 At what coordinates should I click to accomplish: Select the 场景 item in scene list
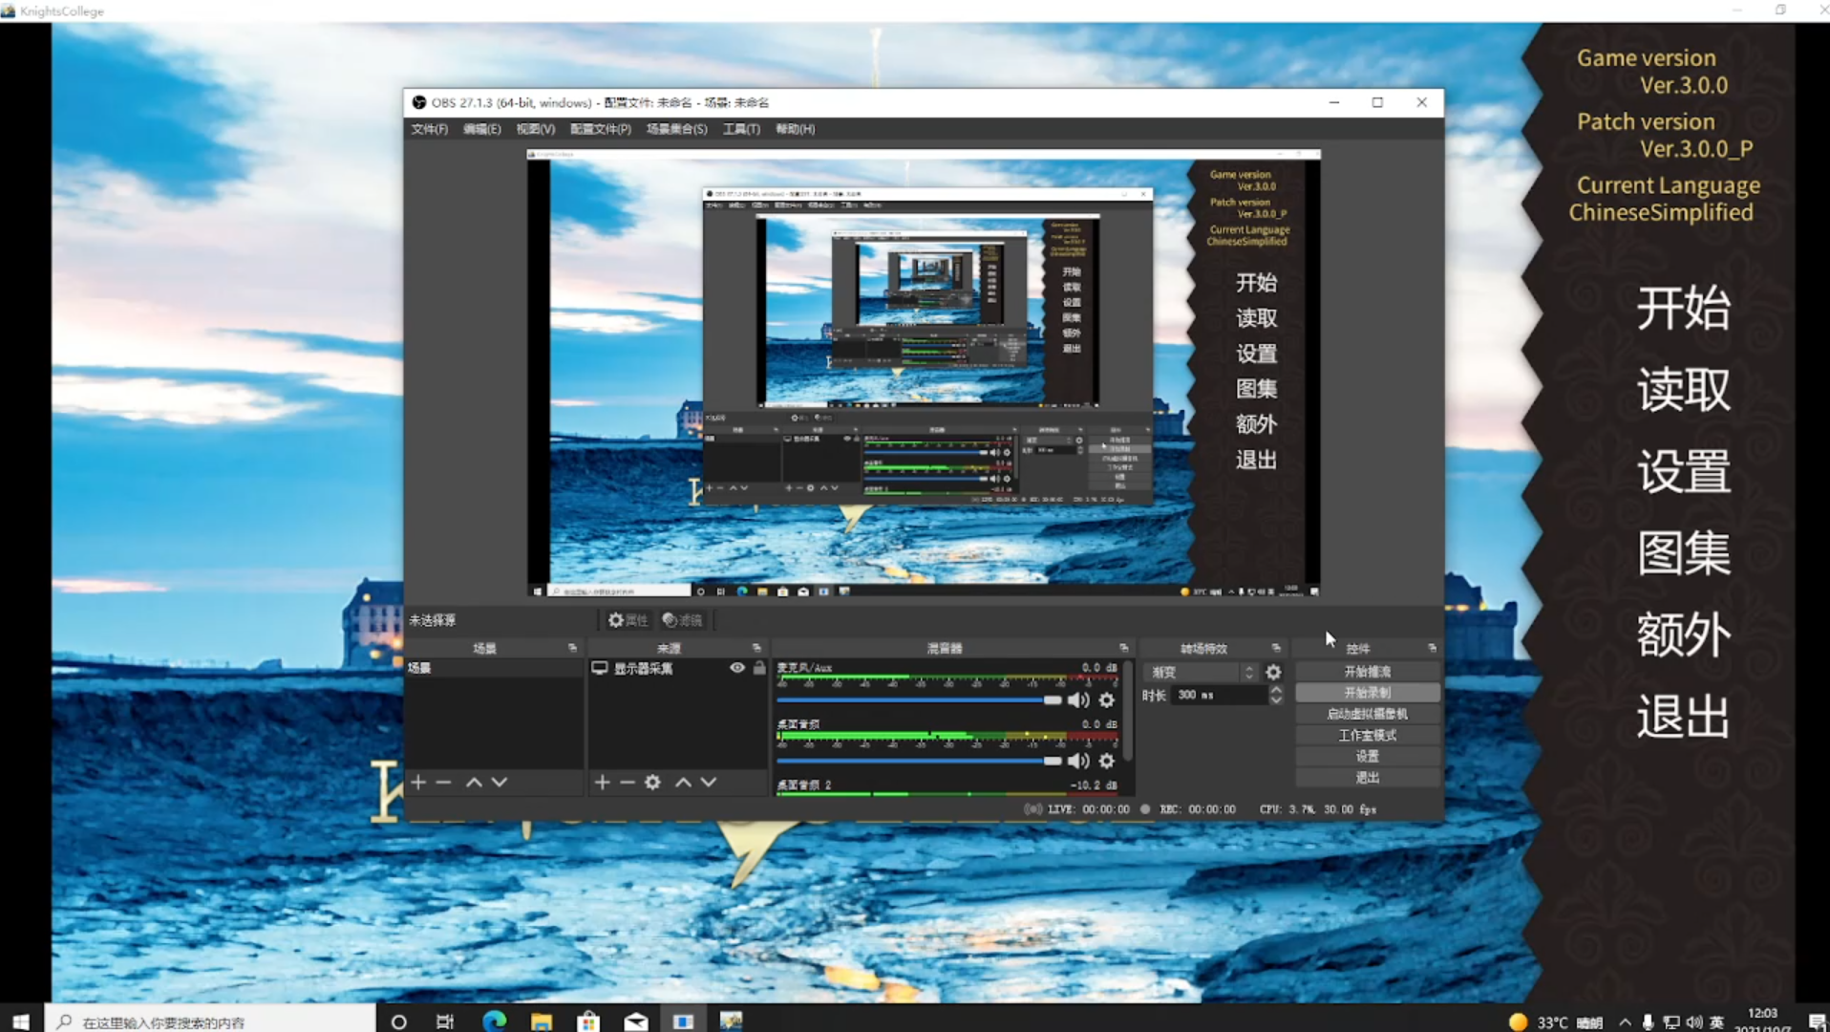click(x=494, y=668)
